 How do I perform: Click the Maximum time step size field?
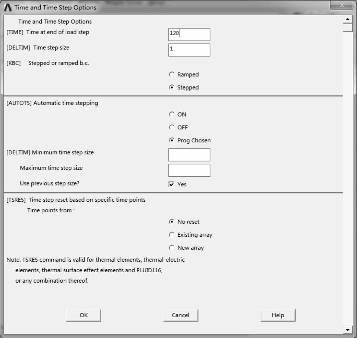(x=189, y=170)
